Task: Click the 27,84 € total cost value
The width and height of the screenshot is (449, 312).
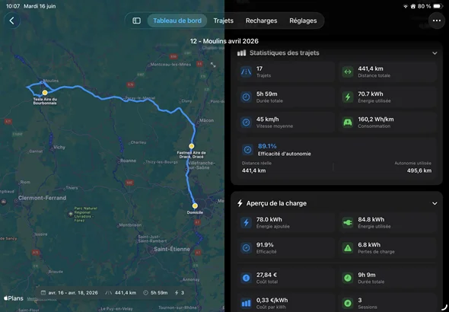Action: pos(266,275)
